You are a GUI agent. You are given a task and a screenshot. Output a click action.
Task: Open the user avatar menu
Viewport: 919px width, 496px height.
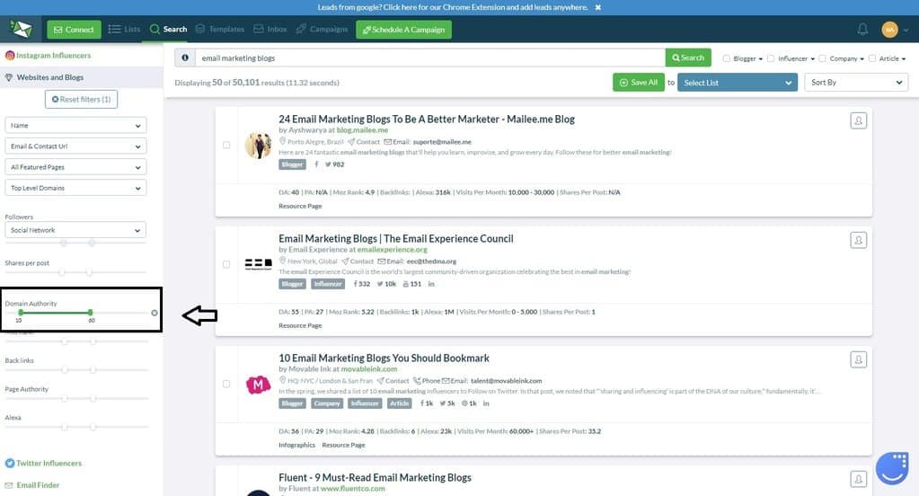click(x=889, y=29)
